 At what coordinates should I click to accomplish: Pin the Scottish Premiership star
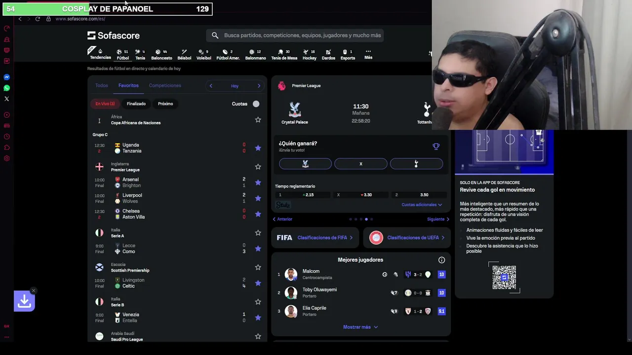[258, 267]
